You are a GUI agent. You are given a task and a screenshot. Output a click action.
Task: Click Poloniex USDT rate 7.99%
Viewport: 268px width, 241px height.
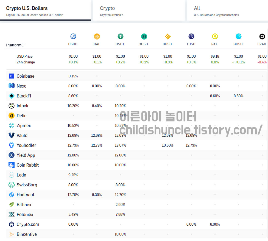tap(120, 214)
